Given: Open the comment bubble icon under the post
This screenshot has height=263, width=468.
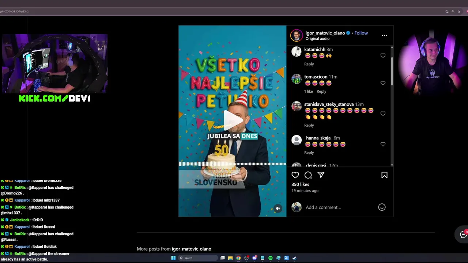Looking at the screenshot, I should [x=308, y=175].
